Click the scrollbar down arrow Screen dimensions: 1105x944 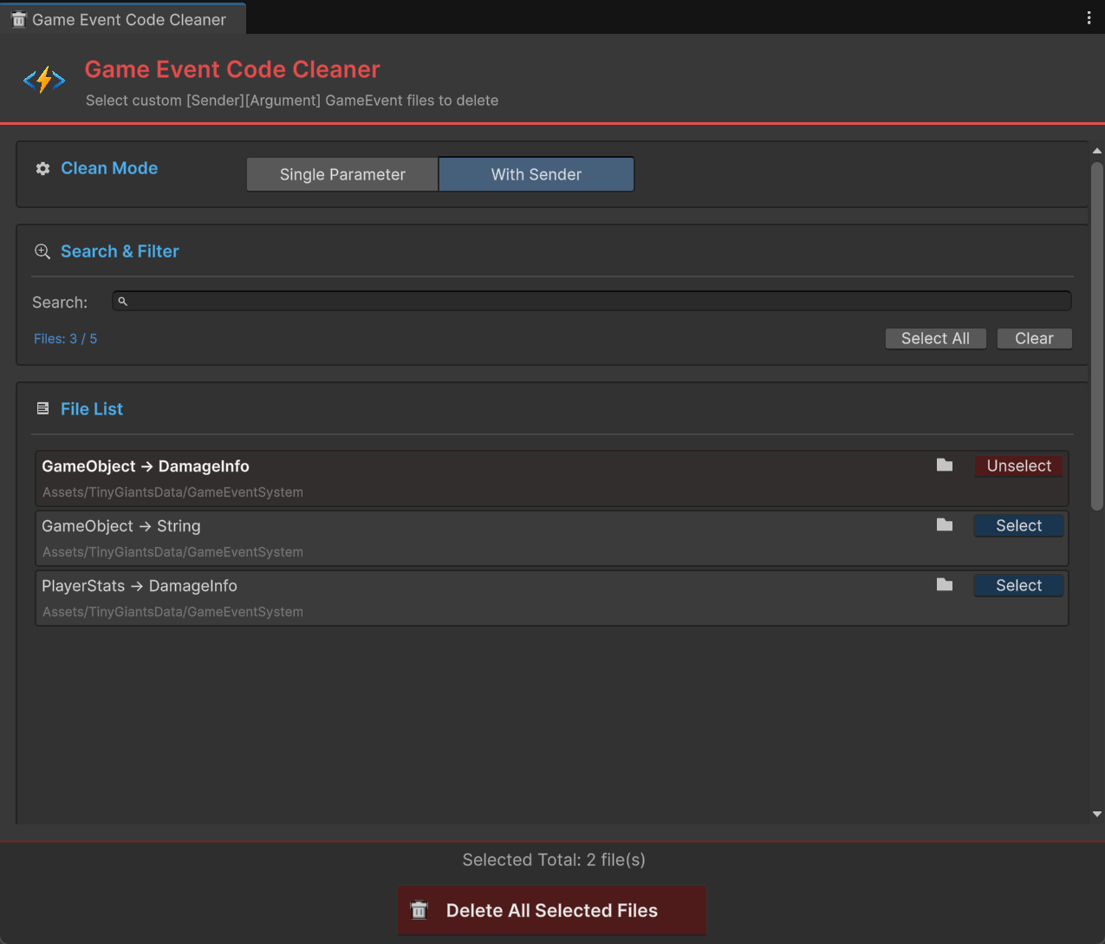click(x=1096, y=814)
